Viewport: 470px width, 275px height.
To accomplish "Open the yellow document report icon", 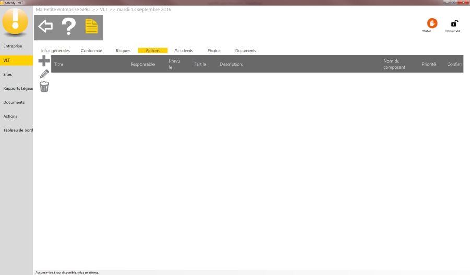I will tap(91, 27).
